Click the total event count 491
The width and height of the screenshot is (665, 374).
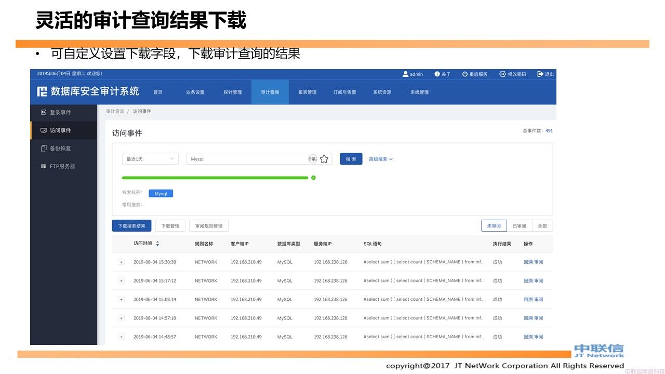click(549, 131)
